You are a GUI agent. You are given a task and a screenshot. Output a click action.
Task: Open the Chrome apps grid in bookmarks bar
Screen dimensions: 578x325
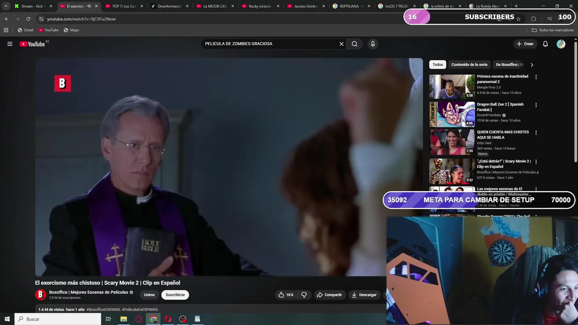pyautogui.click(x=6, y=30)
